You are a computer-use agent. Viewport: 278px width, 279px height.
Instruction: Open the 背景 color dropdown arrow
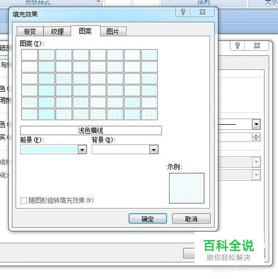[154, 150]
